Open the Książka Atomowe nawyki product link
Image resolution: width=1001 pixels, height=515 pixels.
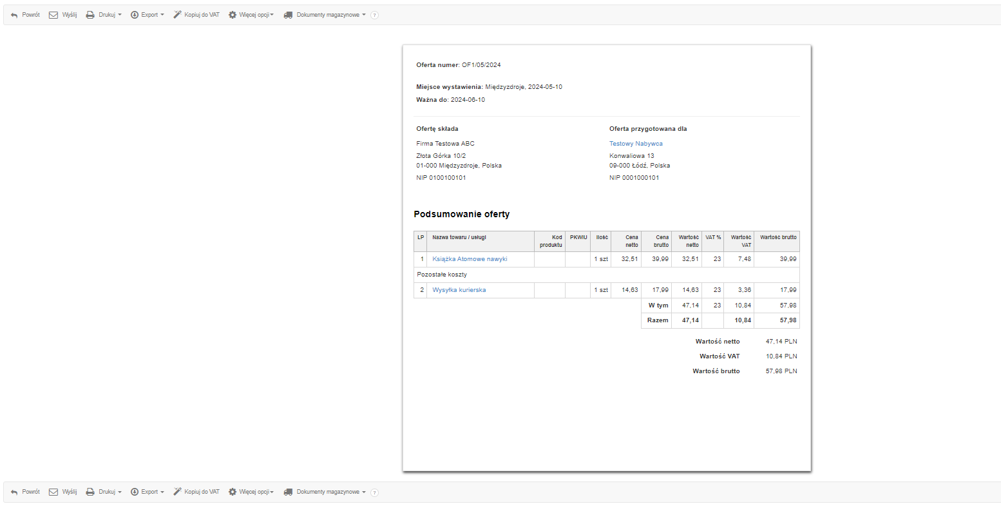click(470, 259)
